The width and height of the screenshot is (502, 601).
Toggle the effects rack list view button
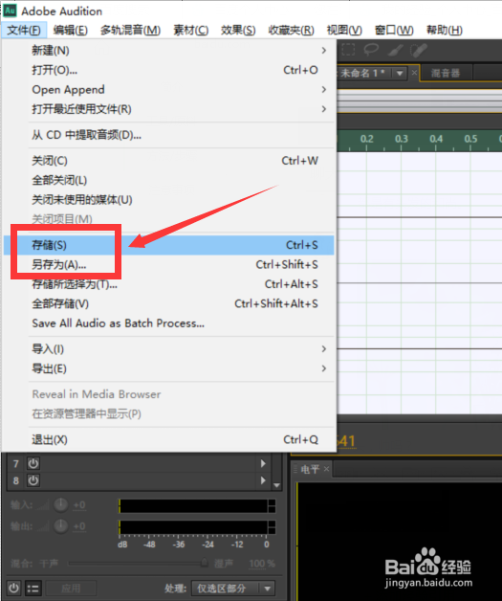pos(33,588)
